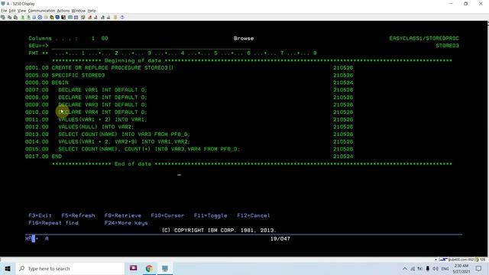Screen dimensions: 489x275
Task: Click the 'END' source line
Action: (x=57, y=157)
